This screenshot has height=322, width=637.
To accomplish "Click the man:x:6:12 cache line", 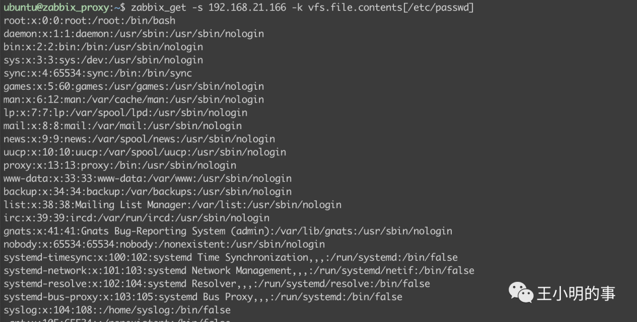I will (134, 100).
